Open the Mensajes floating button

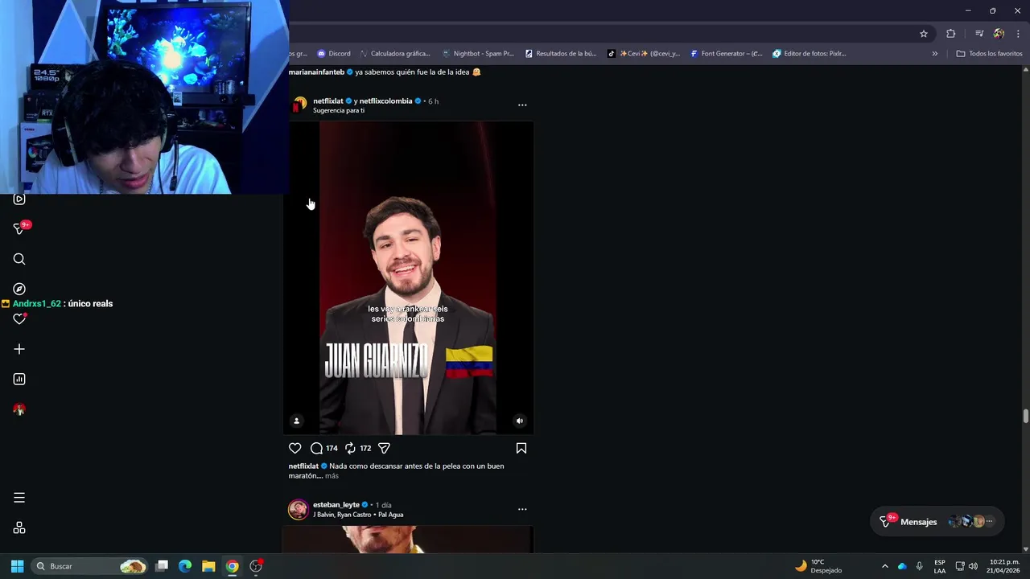(x=937, y=521)
